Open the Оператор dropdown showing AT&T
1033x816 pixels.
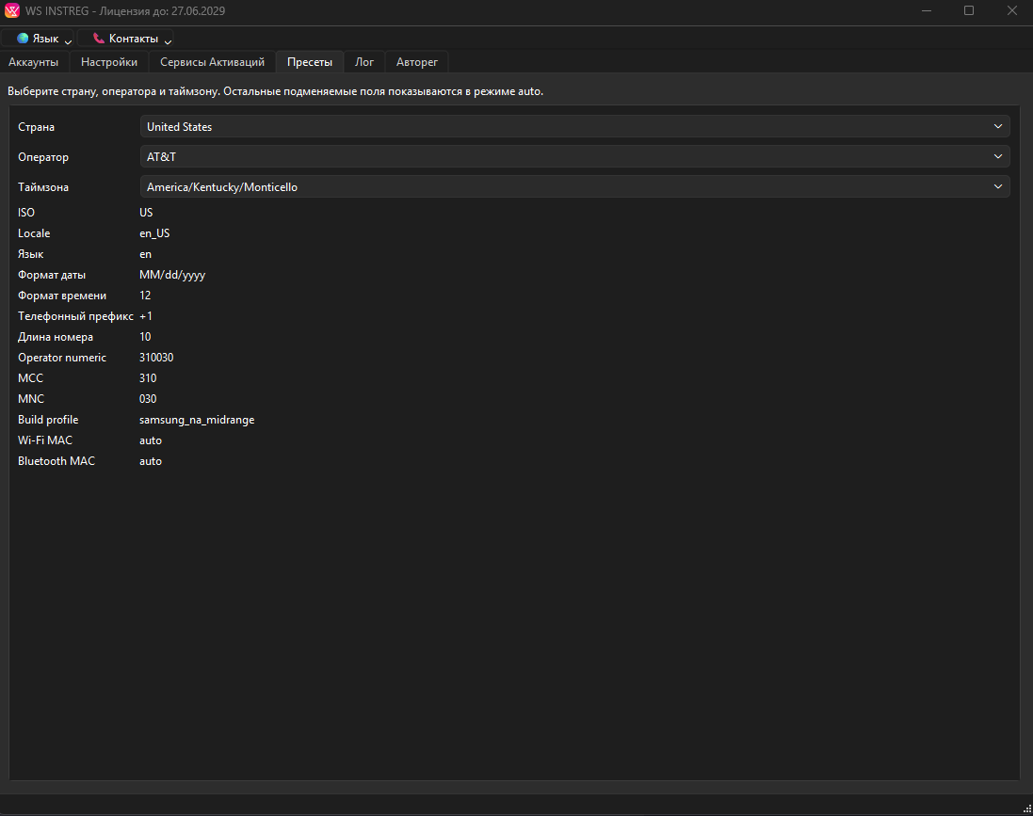point(574,157)
